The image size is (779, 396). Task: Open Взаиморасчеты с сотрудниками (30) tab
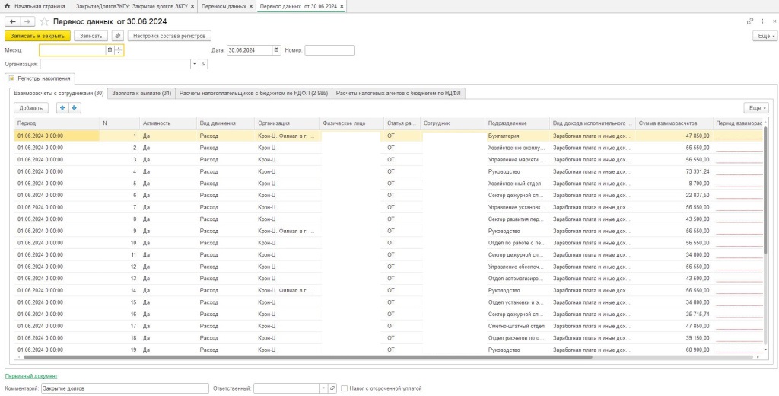(x=59, y=93)
